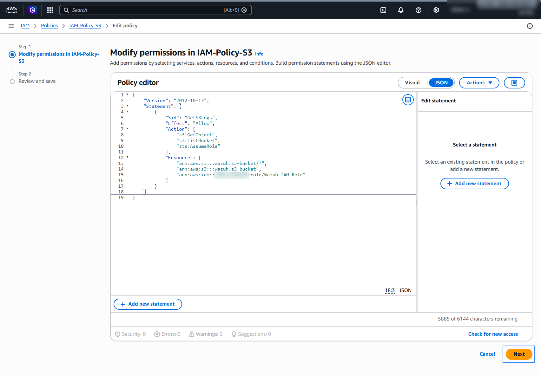Click the 18:3 cursor position indicator
The height and width of the screenshot is (376, 541).
click(390, 290)
